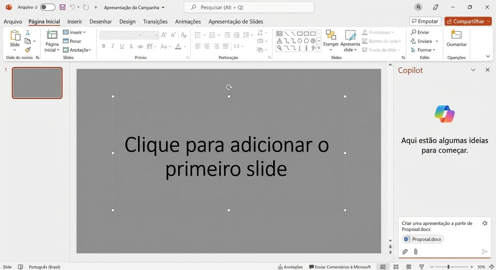Open the font size dropdown
496x270 pixels.
click(156, 35)
